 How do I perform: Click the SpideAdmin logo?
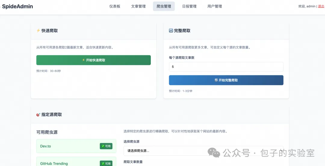17,6
